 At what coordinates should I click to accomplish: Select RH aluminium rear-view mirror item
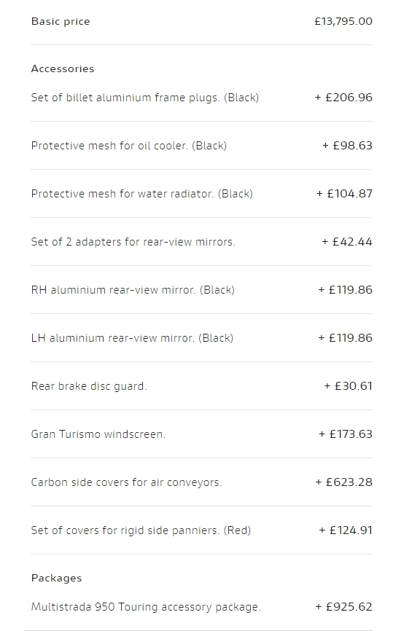[x=133, y=290]
